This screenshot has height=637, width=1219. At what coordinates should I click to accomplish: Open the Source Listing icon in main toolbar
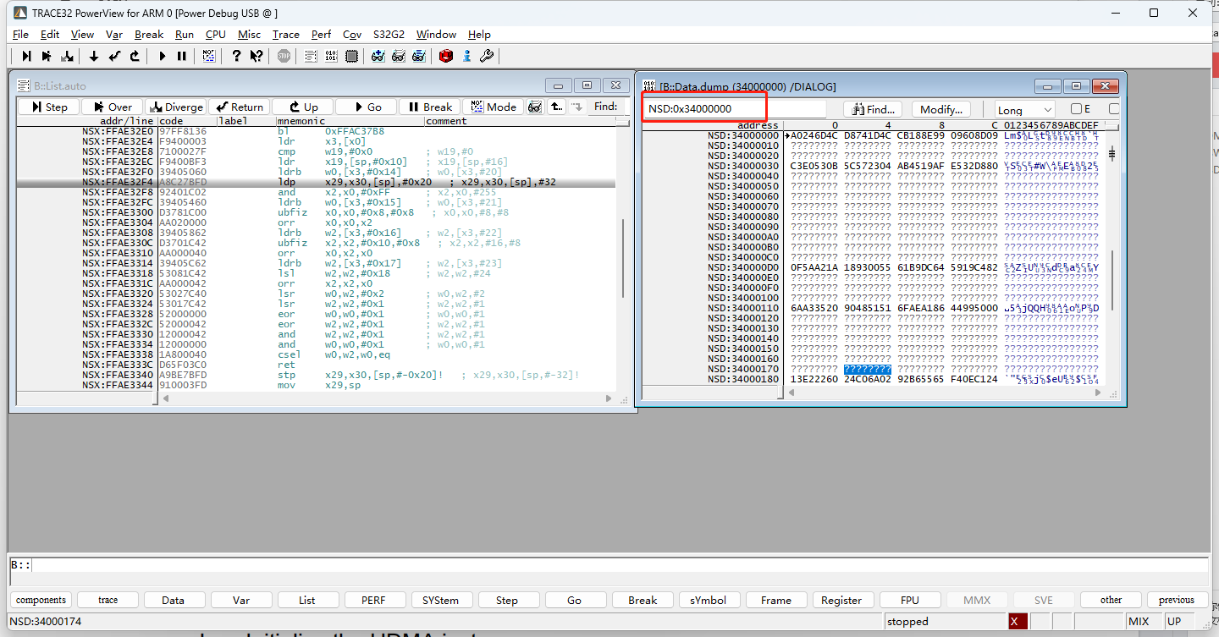pos(311,56)
